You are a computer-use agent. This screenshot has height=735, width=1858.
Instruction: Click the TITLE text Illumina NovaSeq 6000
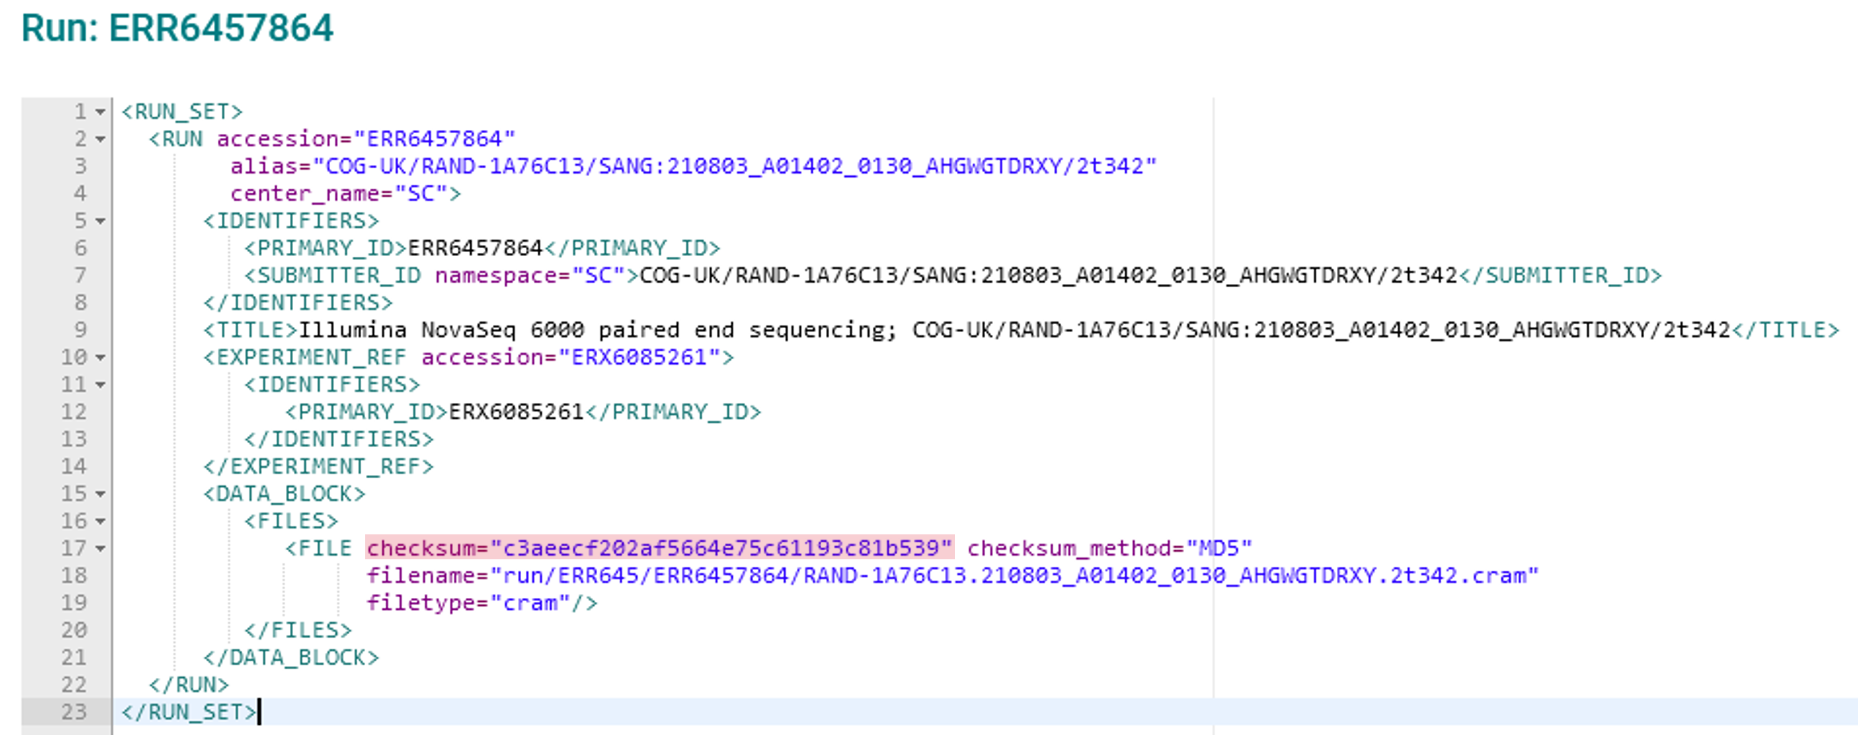(441, 330)
